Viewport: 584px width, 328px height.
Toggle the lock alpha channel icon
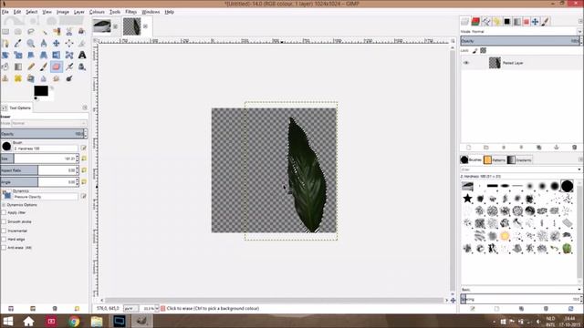(x=483, y=51)
